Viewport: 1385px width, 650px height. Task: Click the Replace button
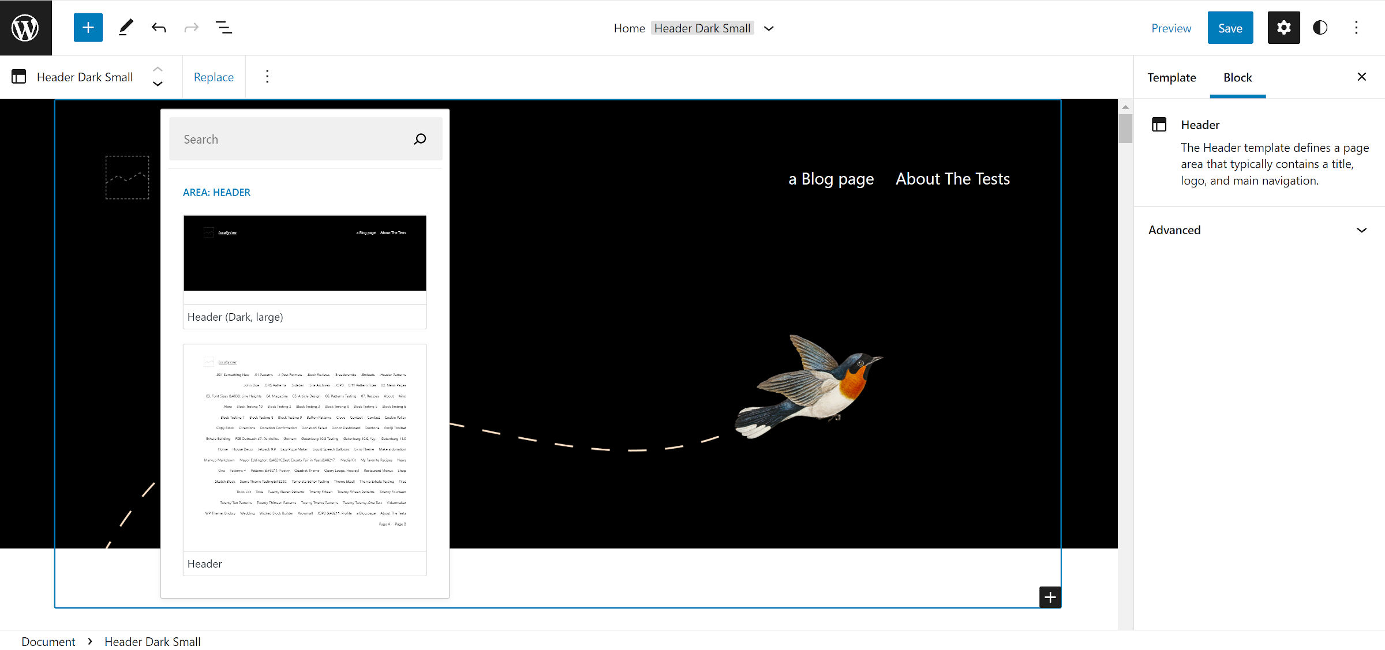click(x=214, y=77)
